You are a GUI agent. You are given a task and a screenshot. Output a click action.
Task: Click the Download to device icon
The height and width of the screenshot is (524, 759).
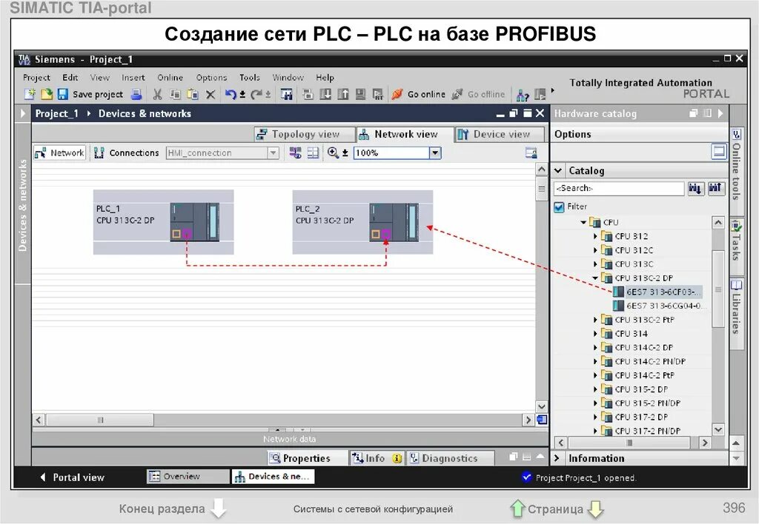click(x=325, y=94)
